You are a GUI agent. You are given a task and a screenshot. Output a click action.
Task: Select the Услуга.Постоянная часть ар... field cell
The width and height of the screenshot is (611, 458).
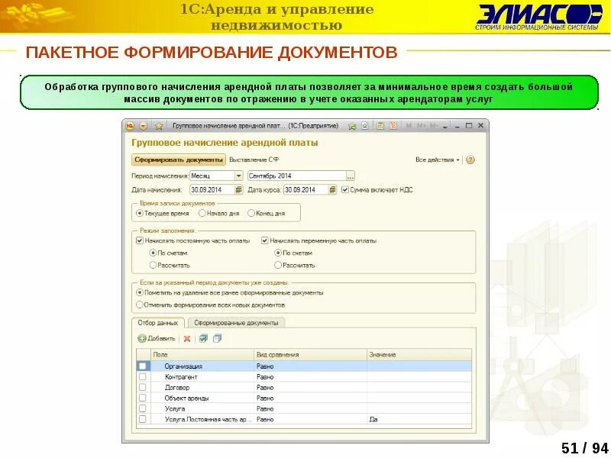click(x=202, y=419)
